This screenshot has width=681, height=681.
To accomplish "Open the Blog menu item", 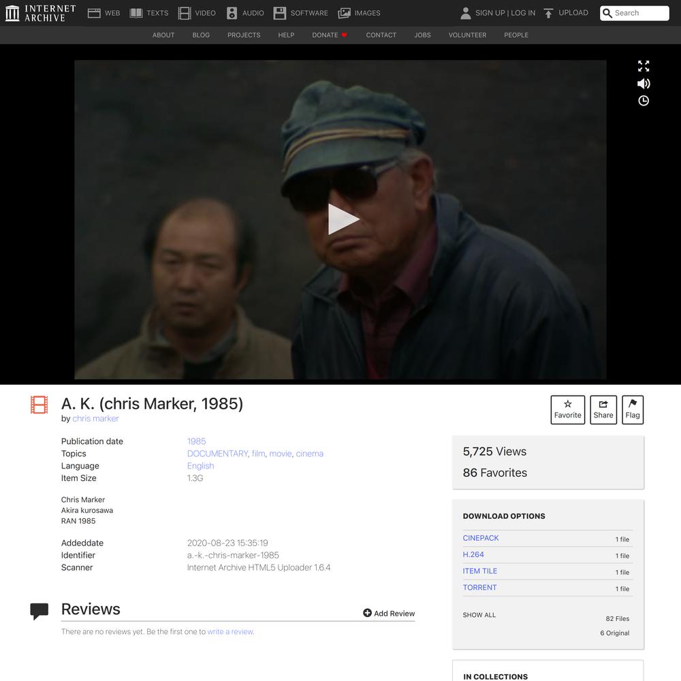I will 201,35.
